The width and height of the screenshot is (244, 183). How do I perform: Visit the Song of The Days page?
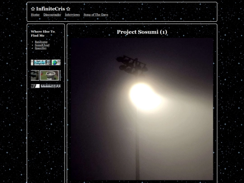click(x=96, y=14)
